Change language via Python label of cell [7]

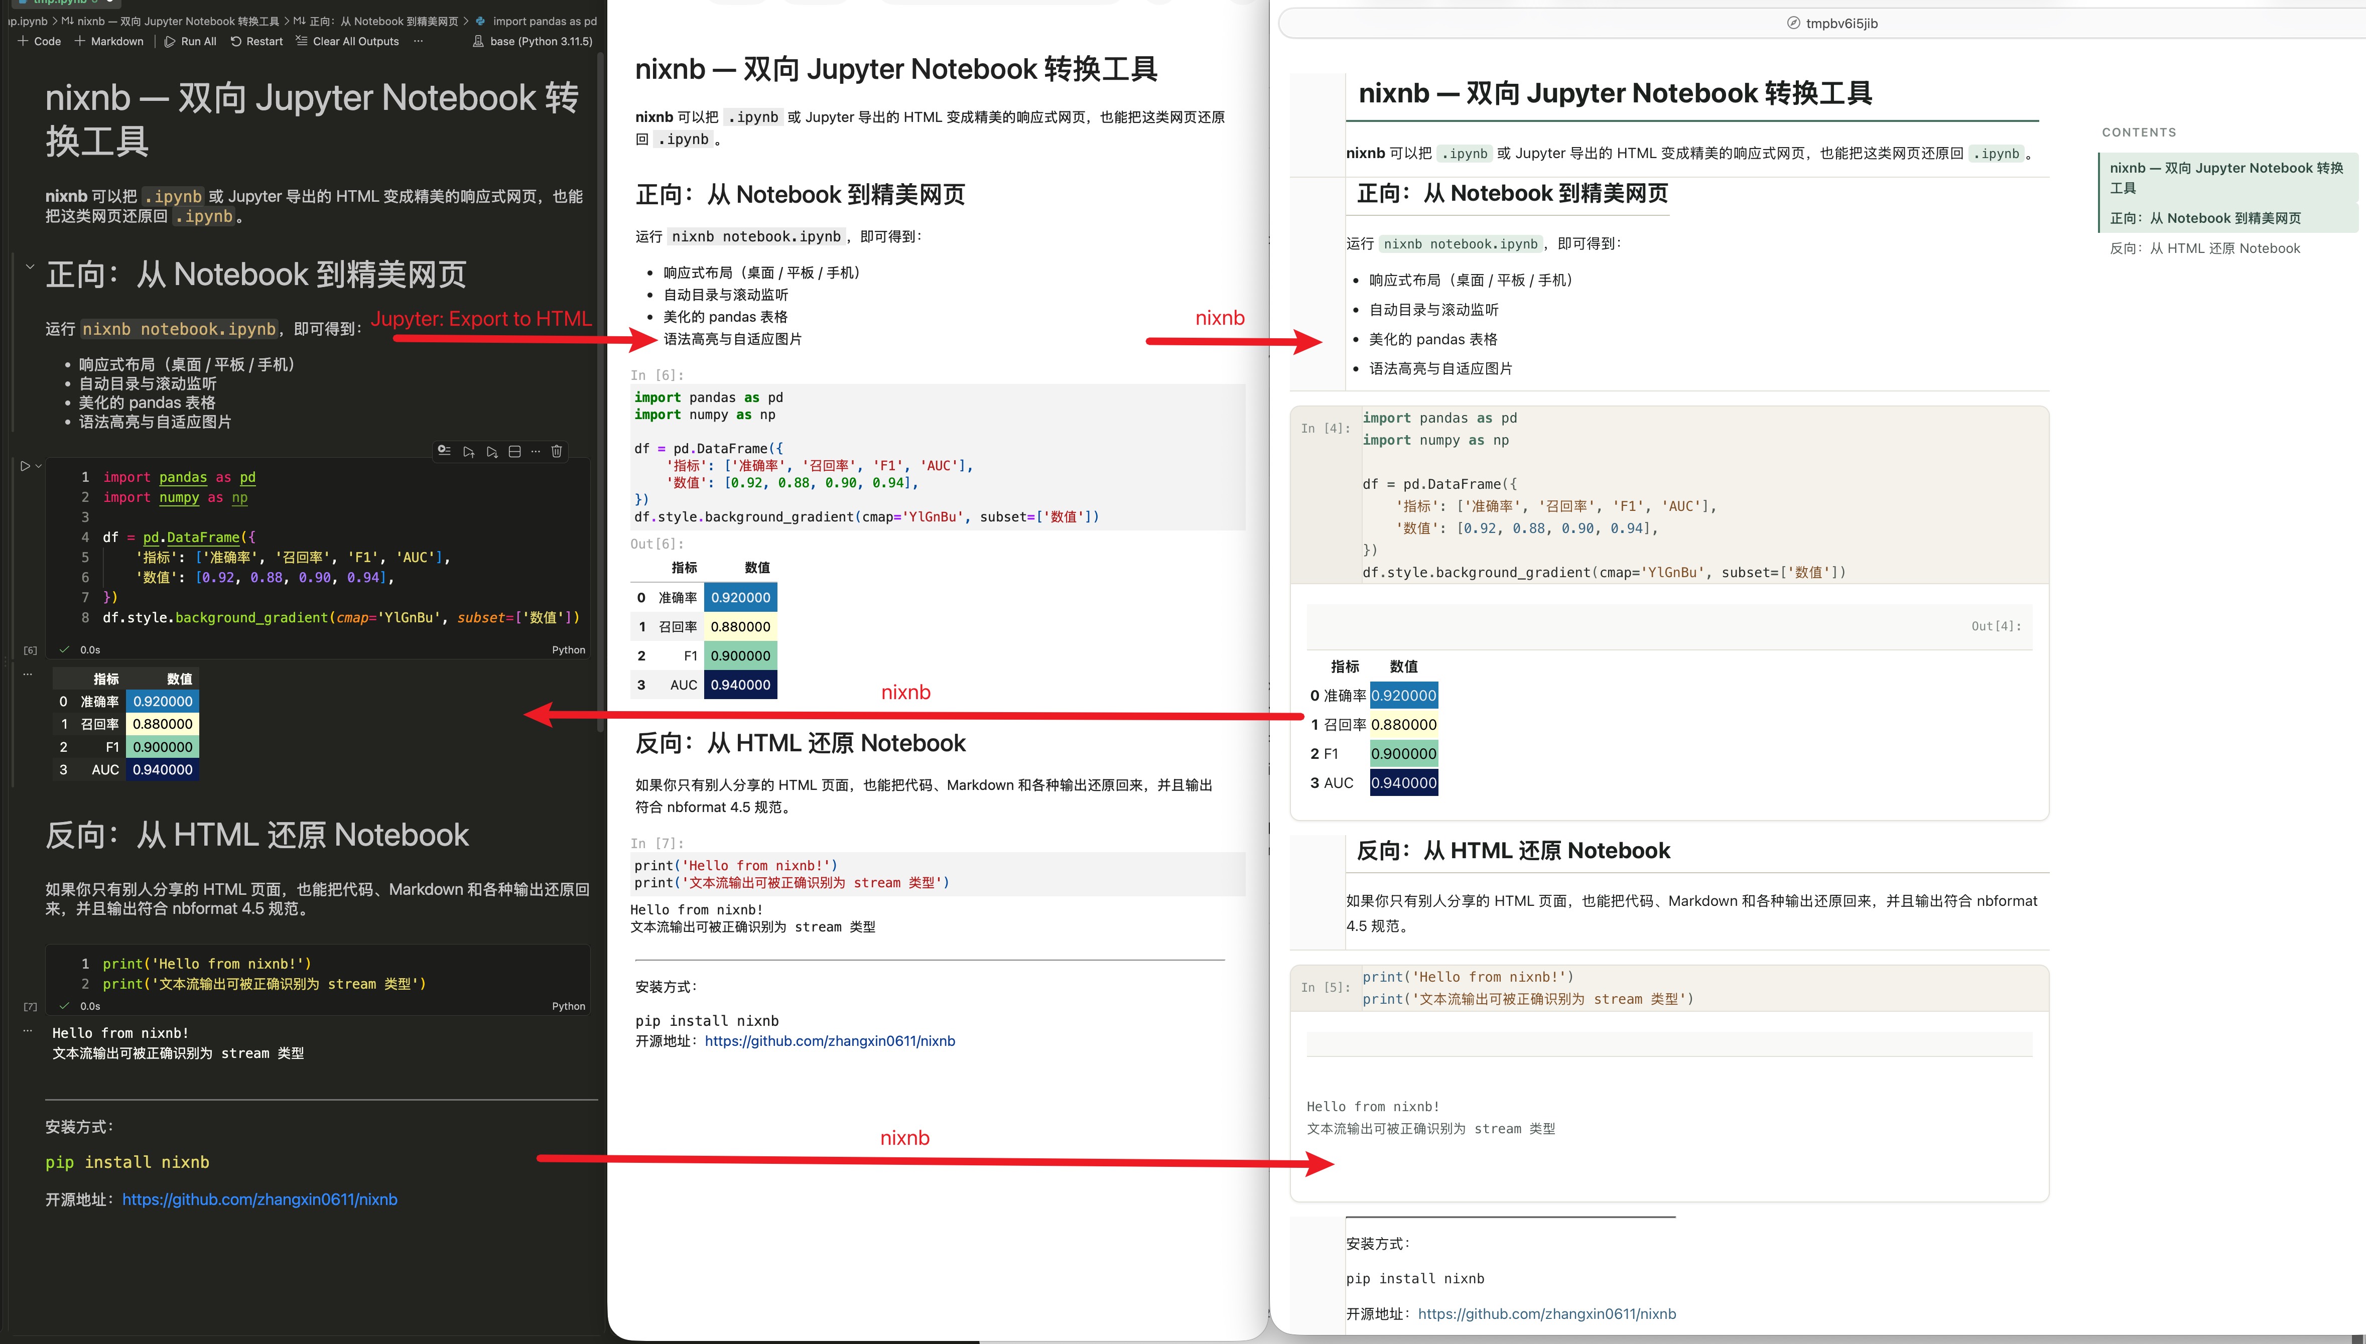569,1006
